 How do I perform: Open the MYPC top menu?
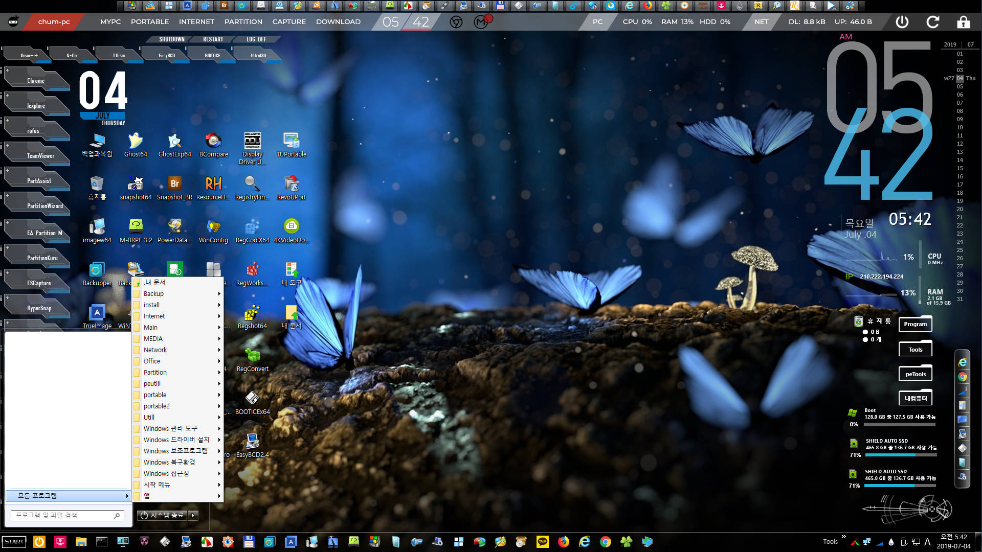click(x=110, y=21)
